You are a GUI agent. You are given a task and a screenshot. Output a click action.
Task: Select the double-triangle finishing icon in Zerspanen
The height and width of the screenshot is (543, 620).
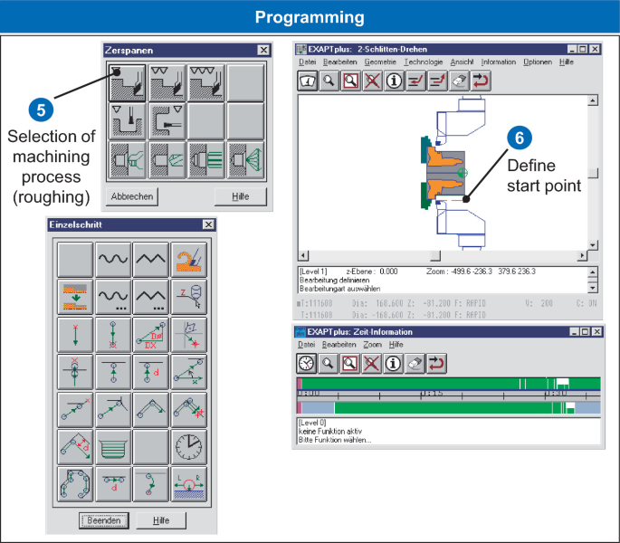pos(167,82)
